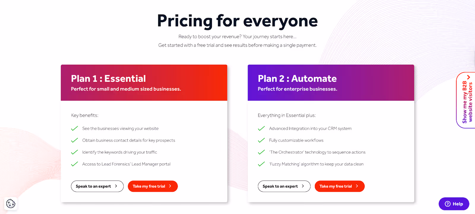Select the 'Plan 2 : Automate' header banner

(x=330, y=82)
